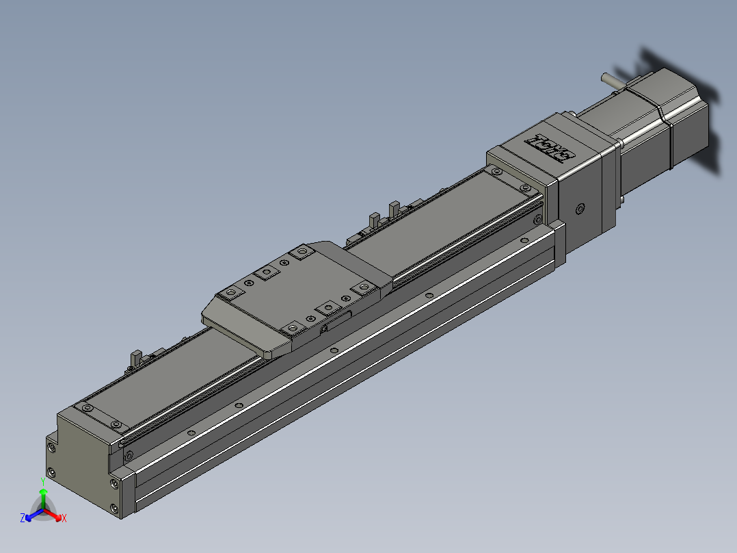Select the sensor pair near the motor side

click(384, 213)
